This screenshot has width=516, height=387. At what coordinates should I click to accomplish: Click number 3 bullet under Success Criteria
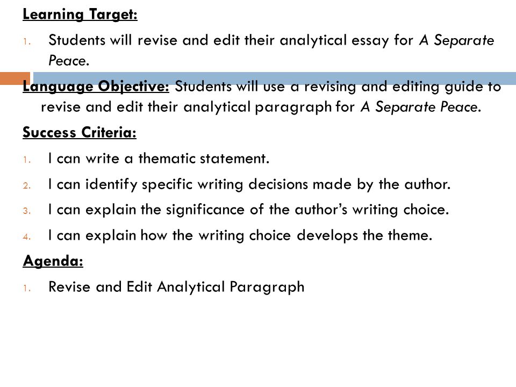pos(27,211)
